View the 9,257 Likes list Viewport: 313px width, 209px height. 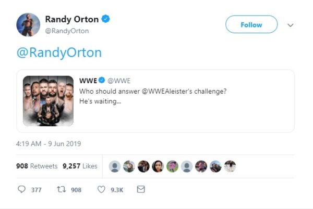pyautogui.click(x=80, y=166)
